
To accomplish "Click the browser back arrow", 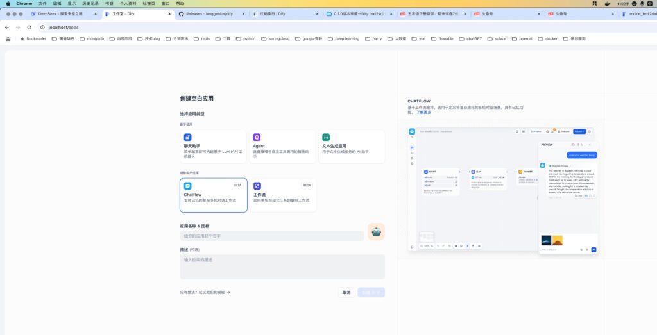I will pos(7,28).
